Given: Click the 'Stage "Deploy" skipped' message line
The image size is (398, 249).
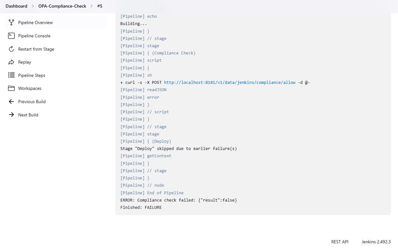Looking at the screenshot, I should pyautogui.click(x=178, y=149).
